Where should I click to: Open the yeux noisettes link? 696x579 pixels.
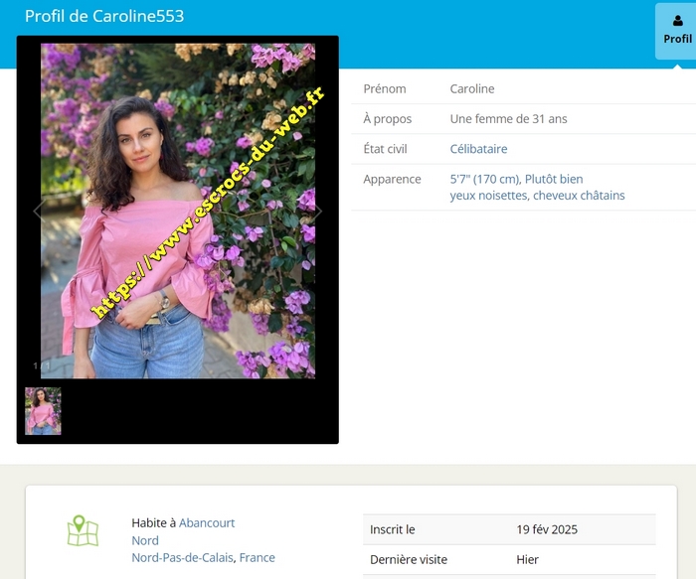coord(488,196)
